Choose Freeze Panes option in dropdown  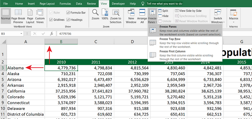coord(185,30)
